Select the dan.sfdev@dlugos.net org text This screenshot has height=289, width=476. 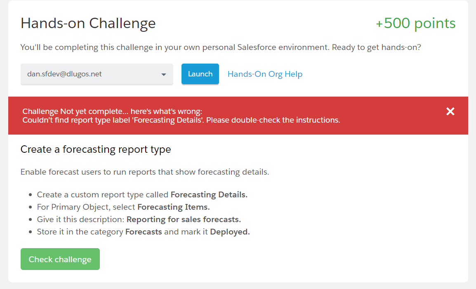pos(64,74)
